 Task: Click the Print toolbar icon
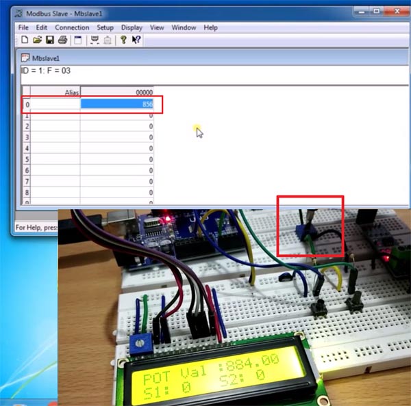point(62,40)
